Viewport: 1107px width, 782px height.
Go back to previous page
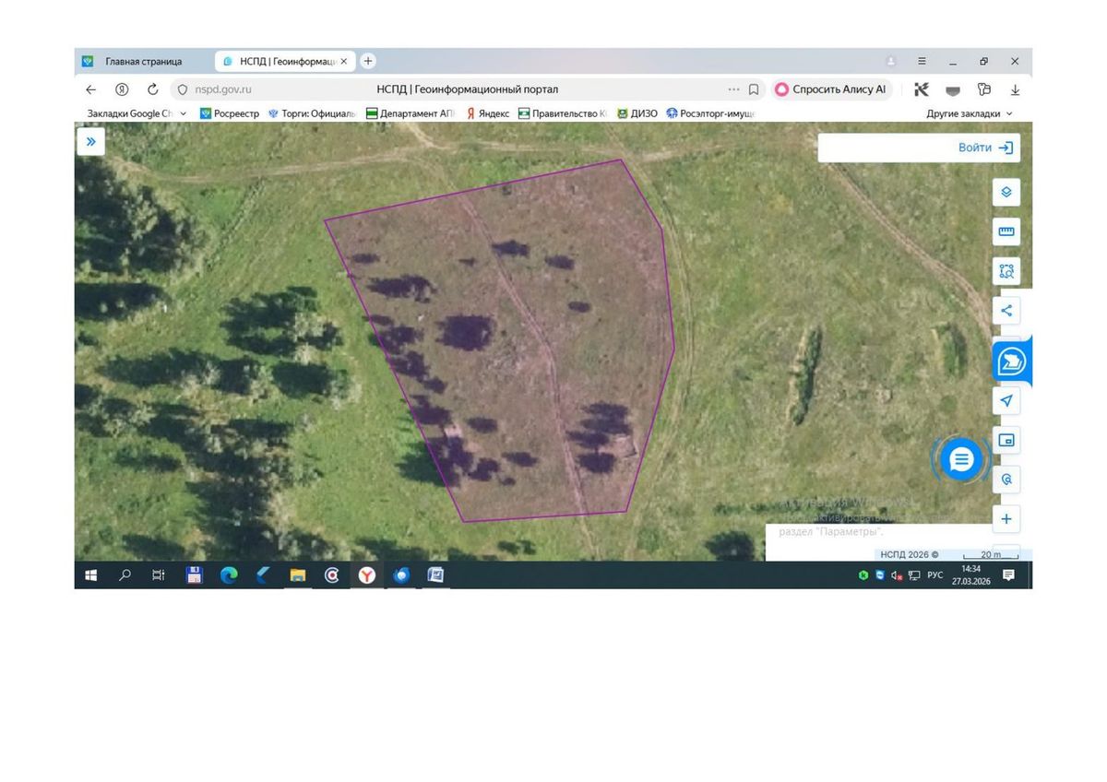coord(90,89)
